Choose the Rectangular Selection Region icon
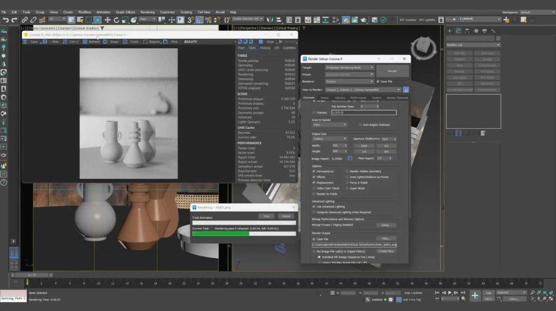This screenshot has width=556, height=311. coord(88,20)
